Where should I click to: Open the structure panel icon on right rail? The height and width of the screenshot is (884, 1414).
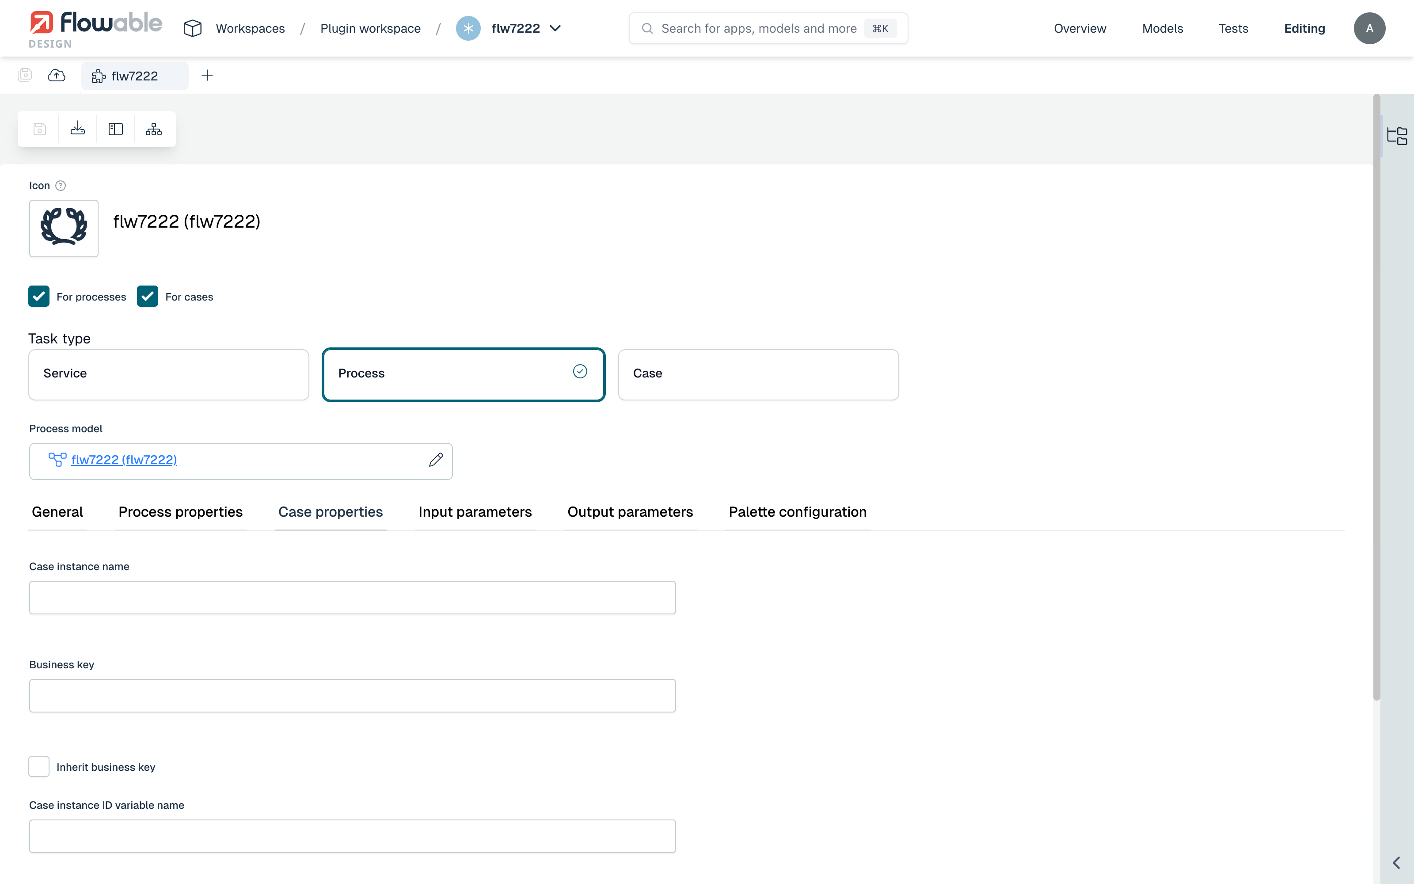tap(1397, 136)
